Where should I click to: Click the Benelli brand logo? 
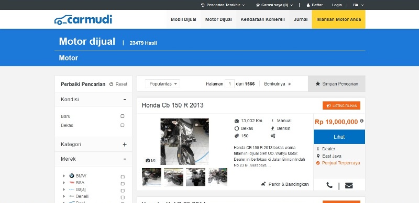[72, 196]
